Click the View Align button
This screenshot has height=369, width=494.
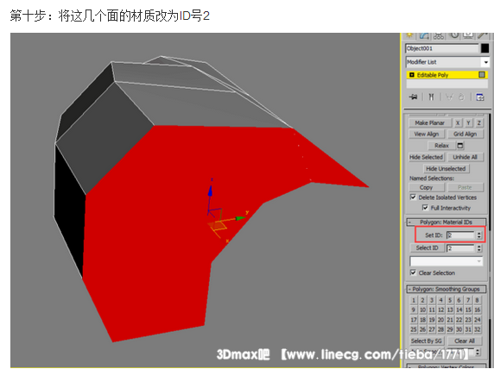click(427, 134)
